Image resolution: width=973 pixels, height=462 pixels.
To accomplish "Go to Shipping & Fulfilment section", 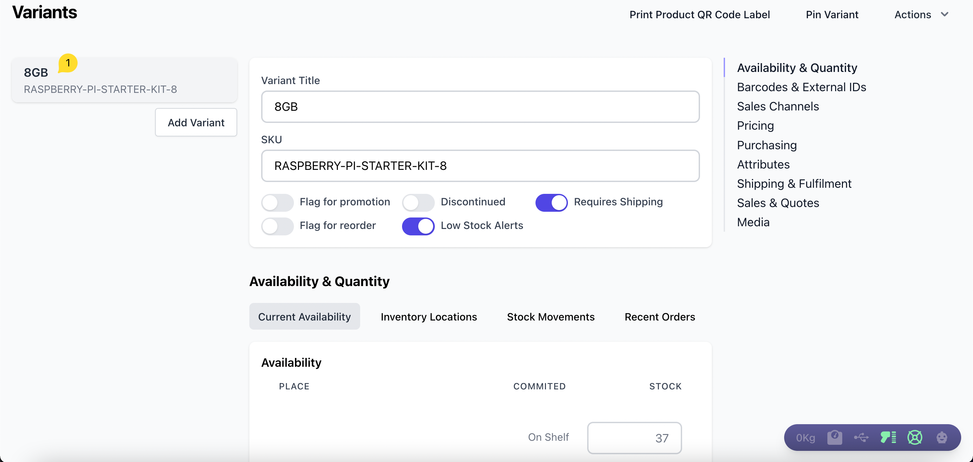I will [794, 183].
